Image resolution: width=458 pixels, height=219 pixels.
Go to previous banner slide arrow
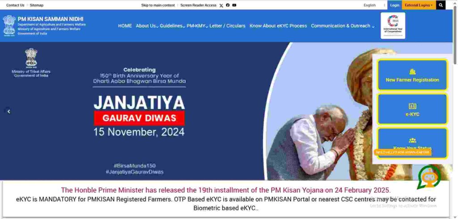[9, 111]
